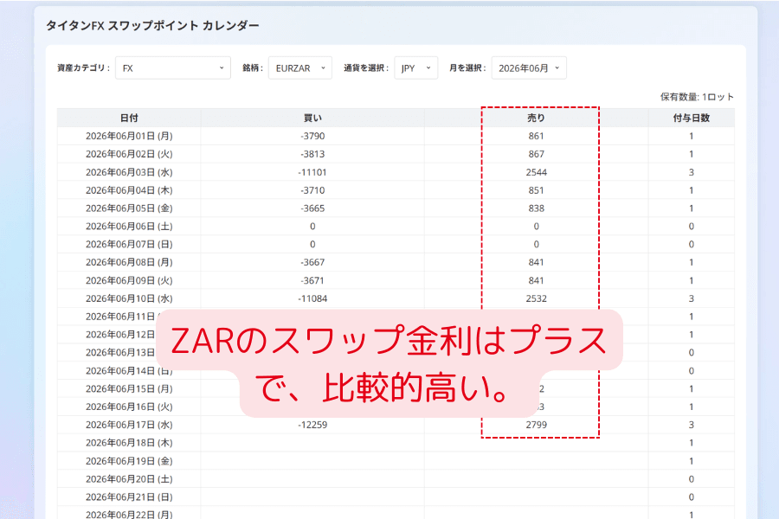Open the 銘柄 dropdown showing EURZAR
Image resolution: width=779 pixels, height=519 pixels.
coord(300,68)
